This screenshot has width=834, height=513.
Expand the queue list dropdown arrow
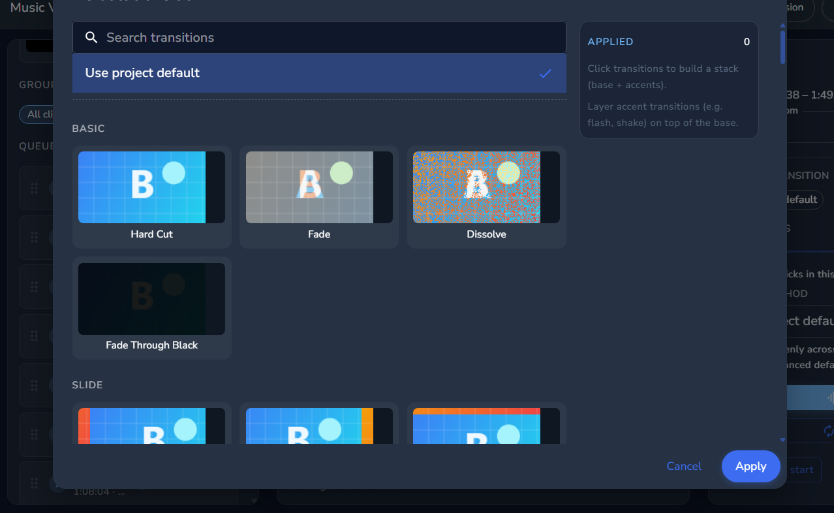(254, 500)
